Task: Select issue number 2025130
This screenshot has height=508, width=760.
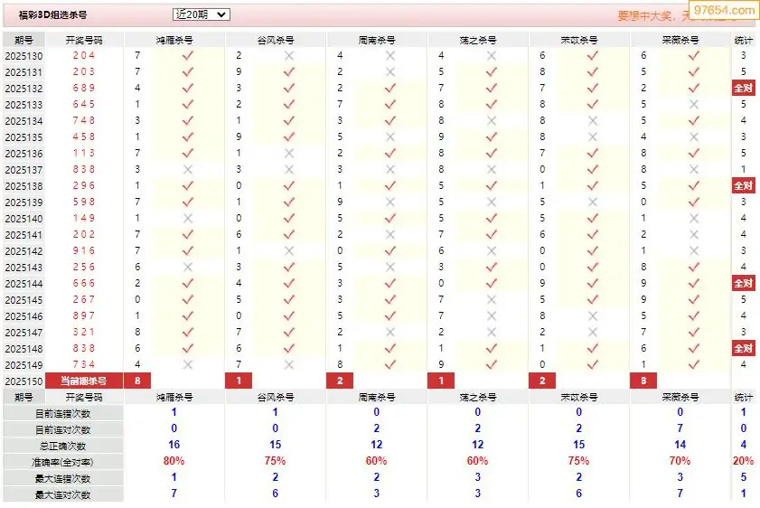Action: 23,56
